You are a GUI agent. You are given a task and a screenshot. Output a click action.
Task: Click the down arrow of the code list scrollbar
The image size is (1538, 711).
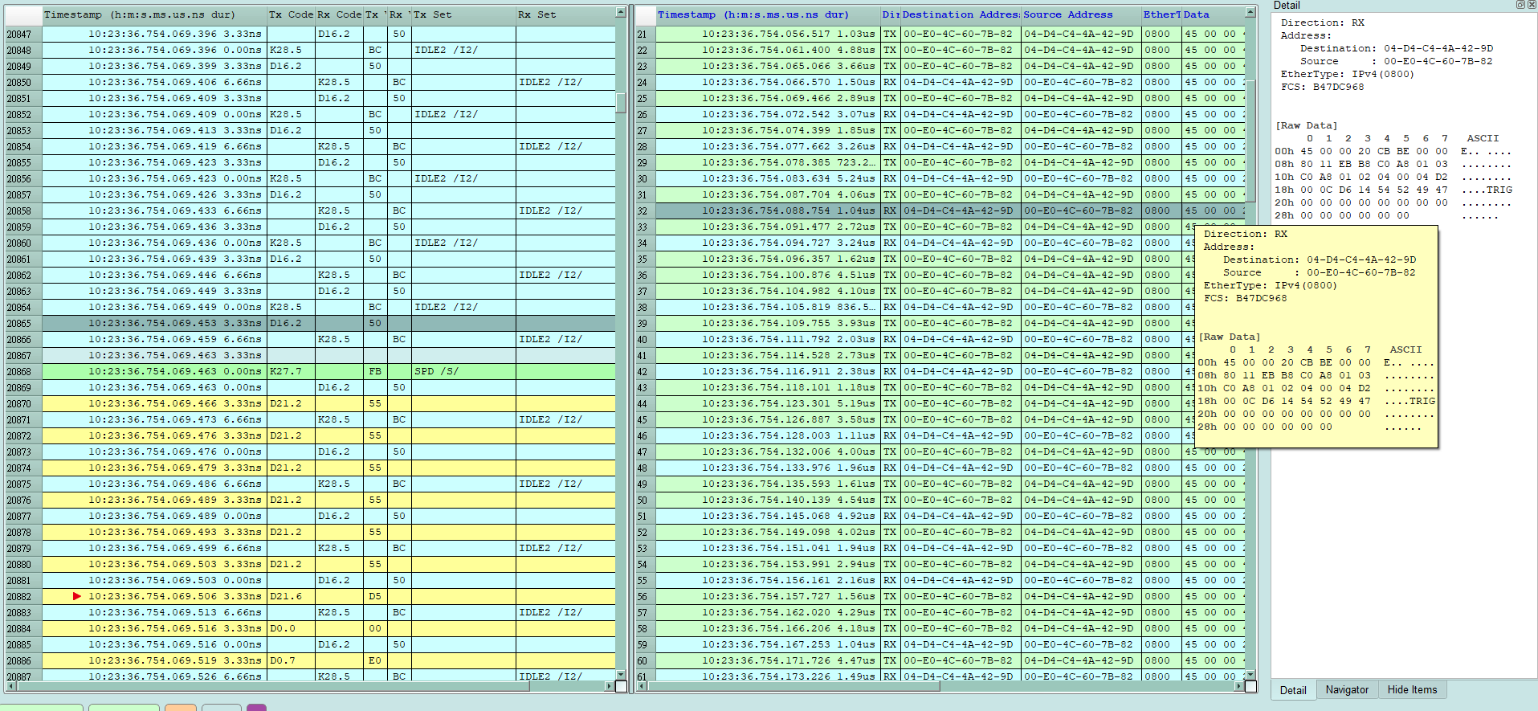tap(621, 674)
